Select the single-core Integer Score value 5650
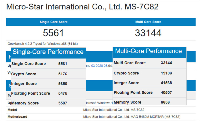Viewport: 200px width, 121px height. click(63, 84)
